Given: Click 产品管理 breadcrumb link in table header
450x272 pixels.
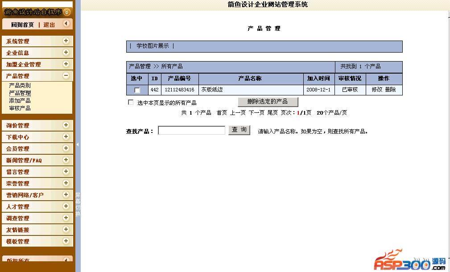Looking at the screenshot, I should pos(140,66).
